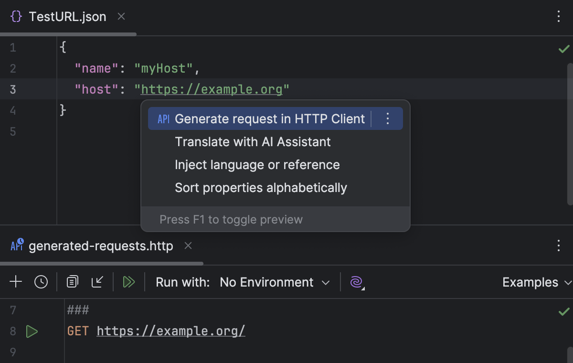The height and width of the screenshot is (363, 573).
Task: Open editor options via top-right kebab menu
Action: pyautogui.click(x=558, y=16)
